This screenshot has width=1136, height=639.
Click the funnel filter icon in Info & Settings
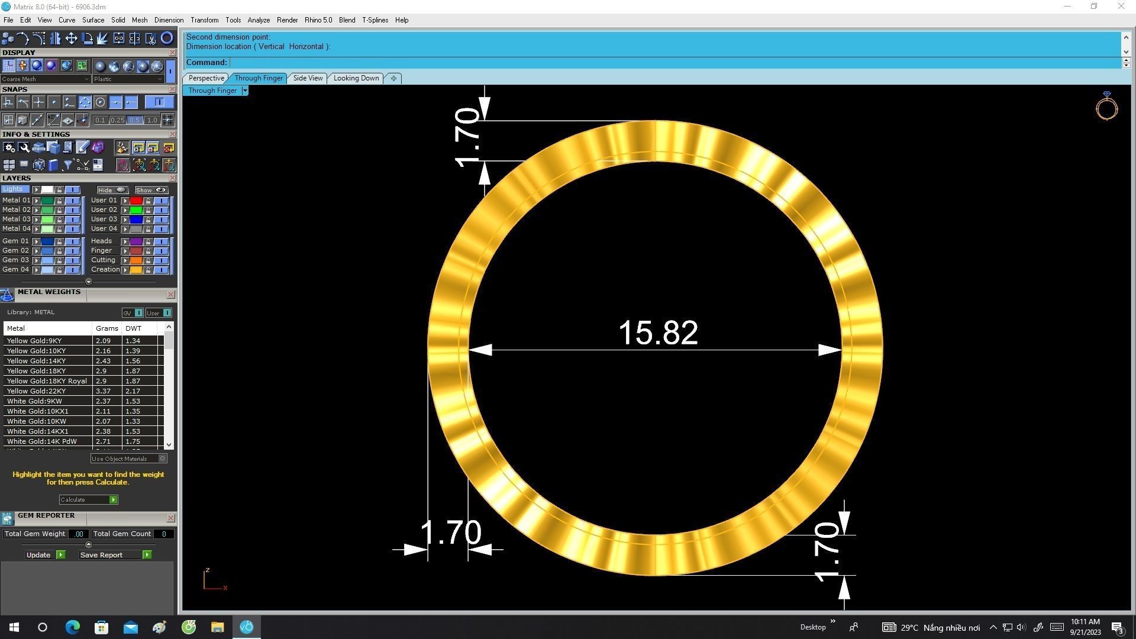click(x=68, y=165)
